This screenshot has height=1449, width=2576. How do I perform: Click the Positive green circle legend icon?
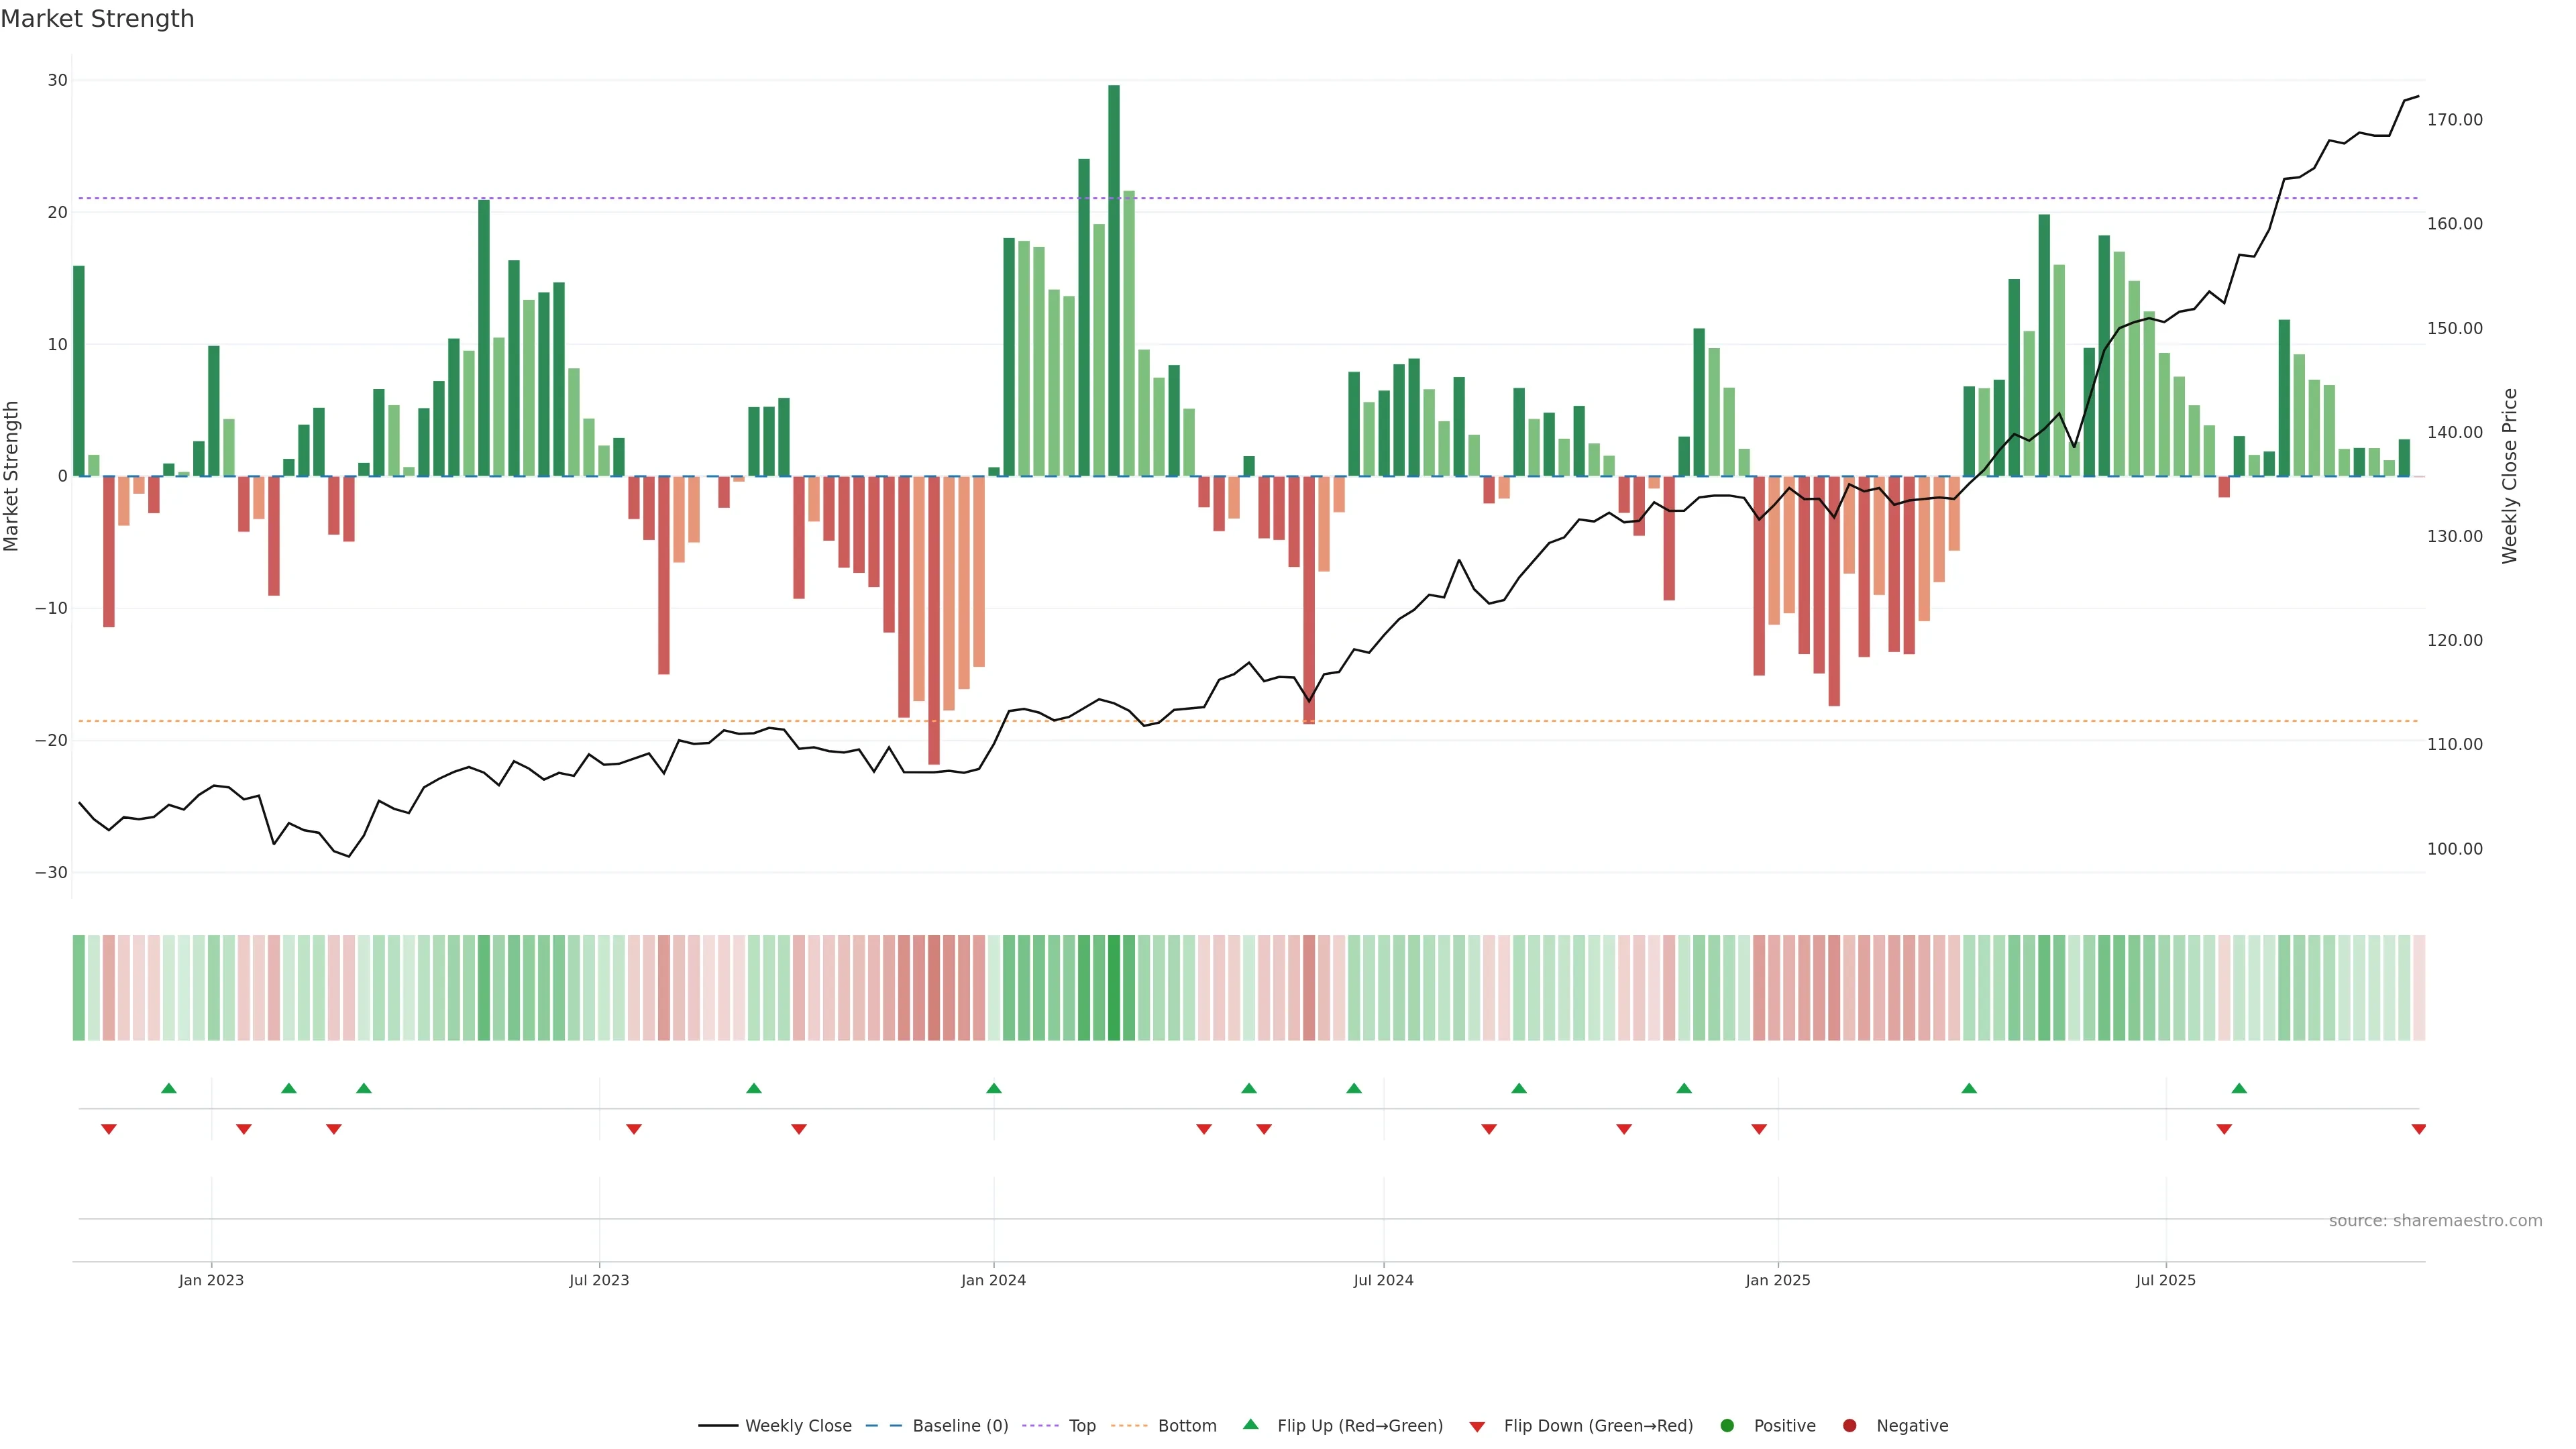(x=1727, y=1426)
